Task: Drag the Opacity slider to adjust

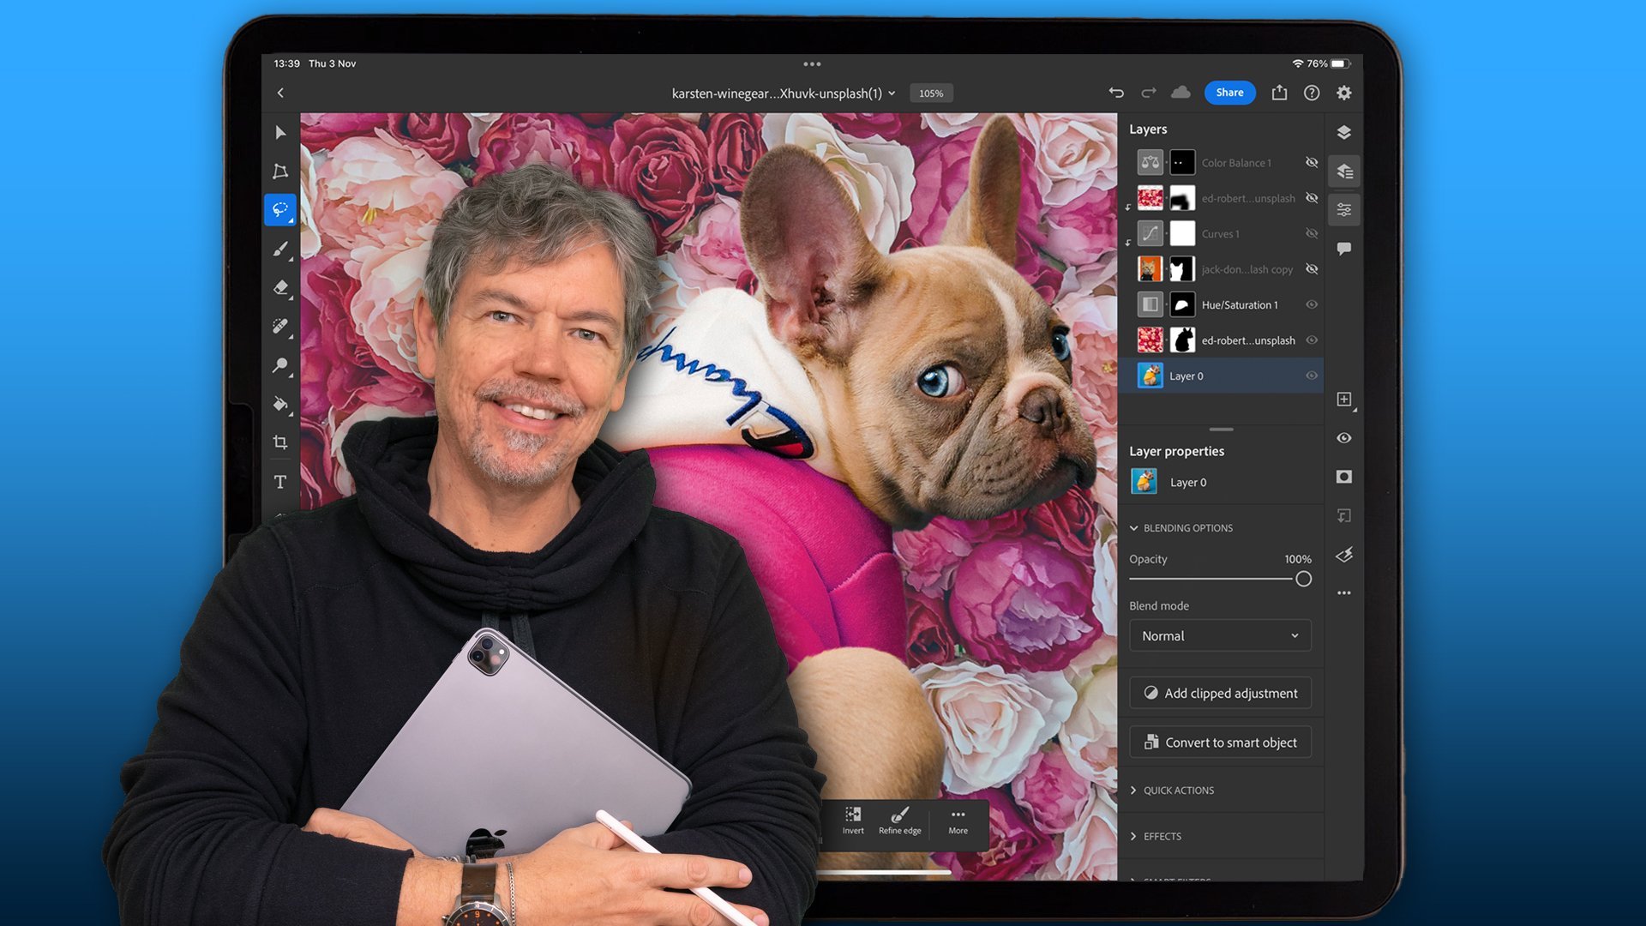Action: tap(1302, 578)
